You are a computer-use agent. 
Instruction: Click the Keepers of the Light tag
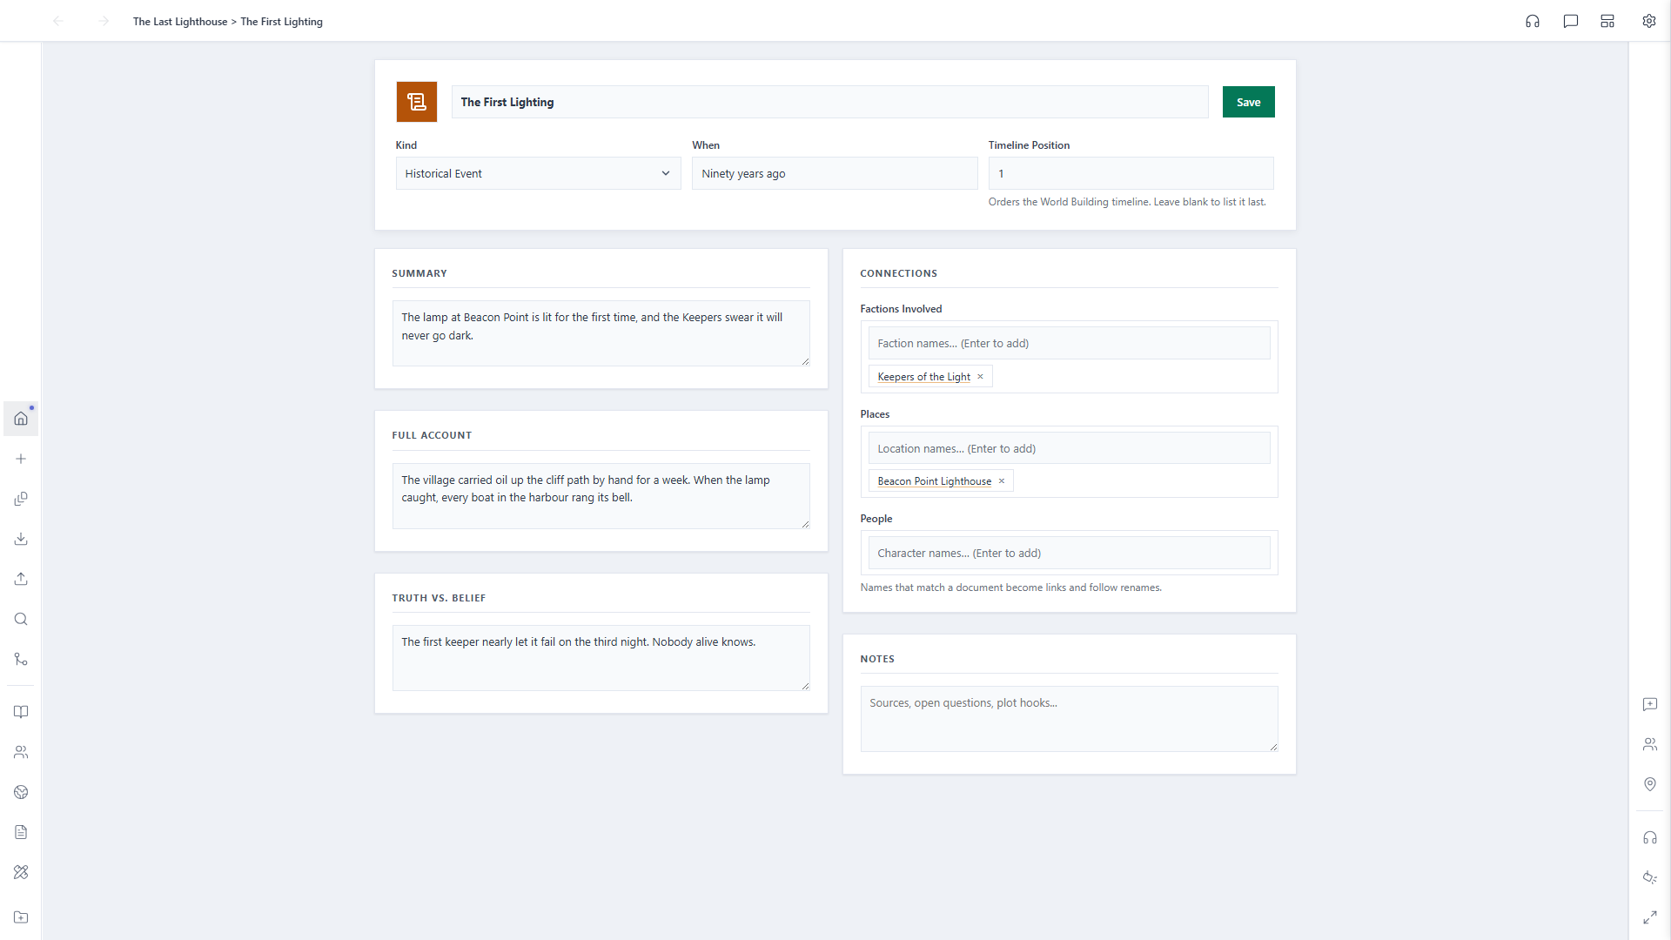pos(923,377)
